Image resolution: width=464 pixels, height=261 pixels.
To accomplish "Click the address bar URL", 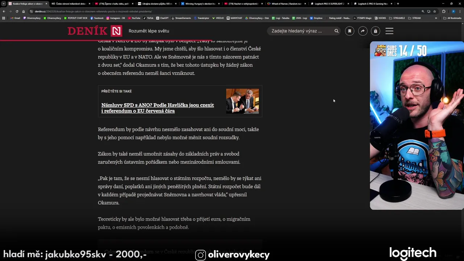I will 94,11.
